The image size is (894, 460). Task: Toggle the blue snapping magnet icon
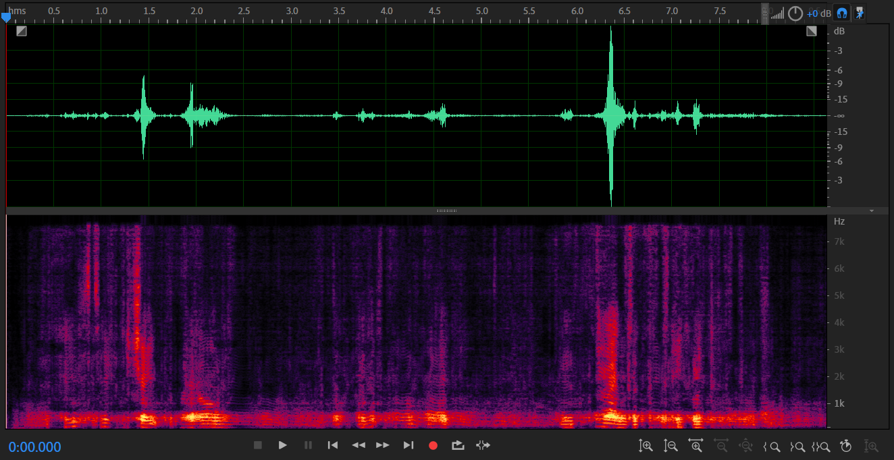tap(841, 13)
